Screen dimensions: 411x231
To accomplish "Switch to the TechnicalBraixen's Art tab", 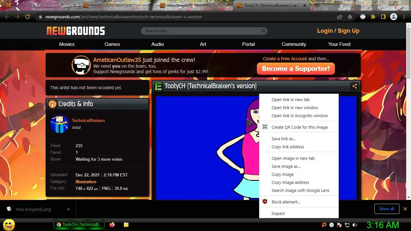I will pos(40,5).
